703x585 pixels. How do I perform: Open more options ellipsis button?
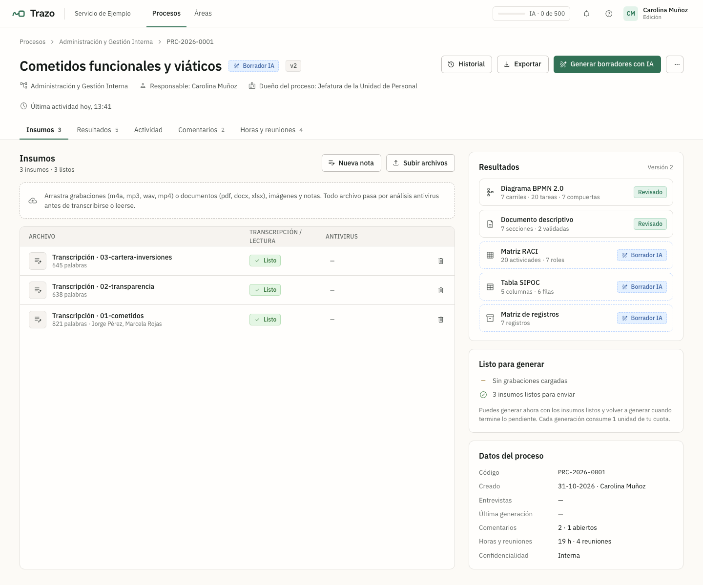[x=675, y=64]
